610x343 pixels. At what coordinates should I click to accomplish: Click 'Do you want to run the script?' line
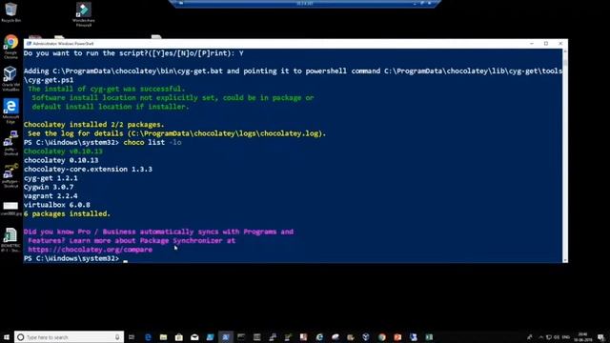(133, 53)
